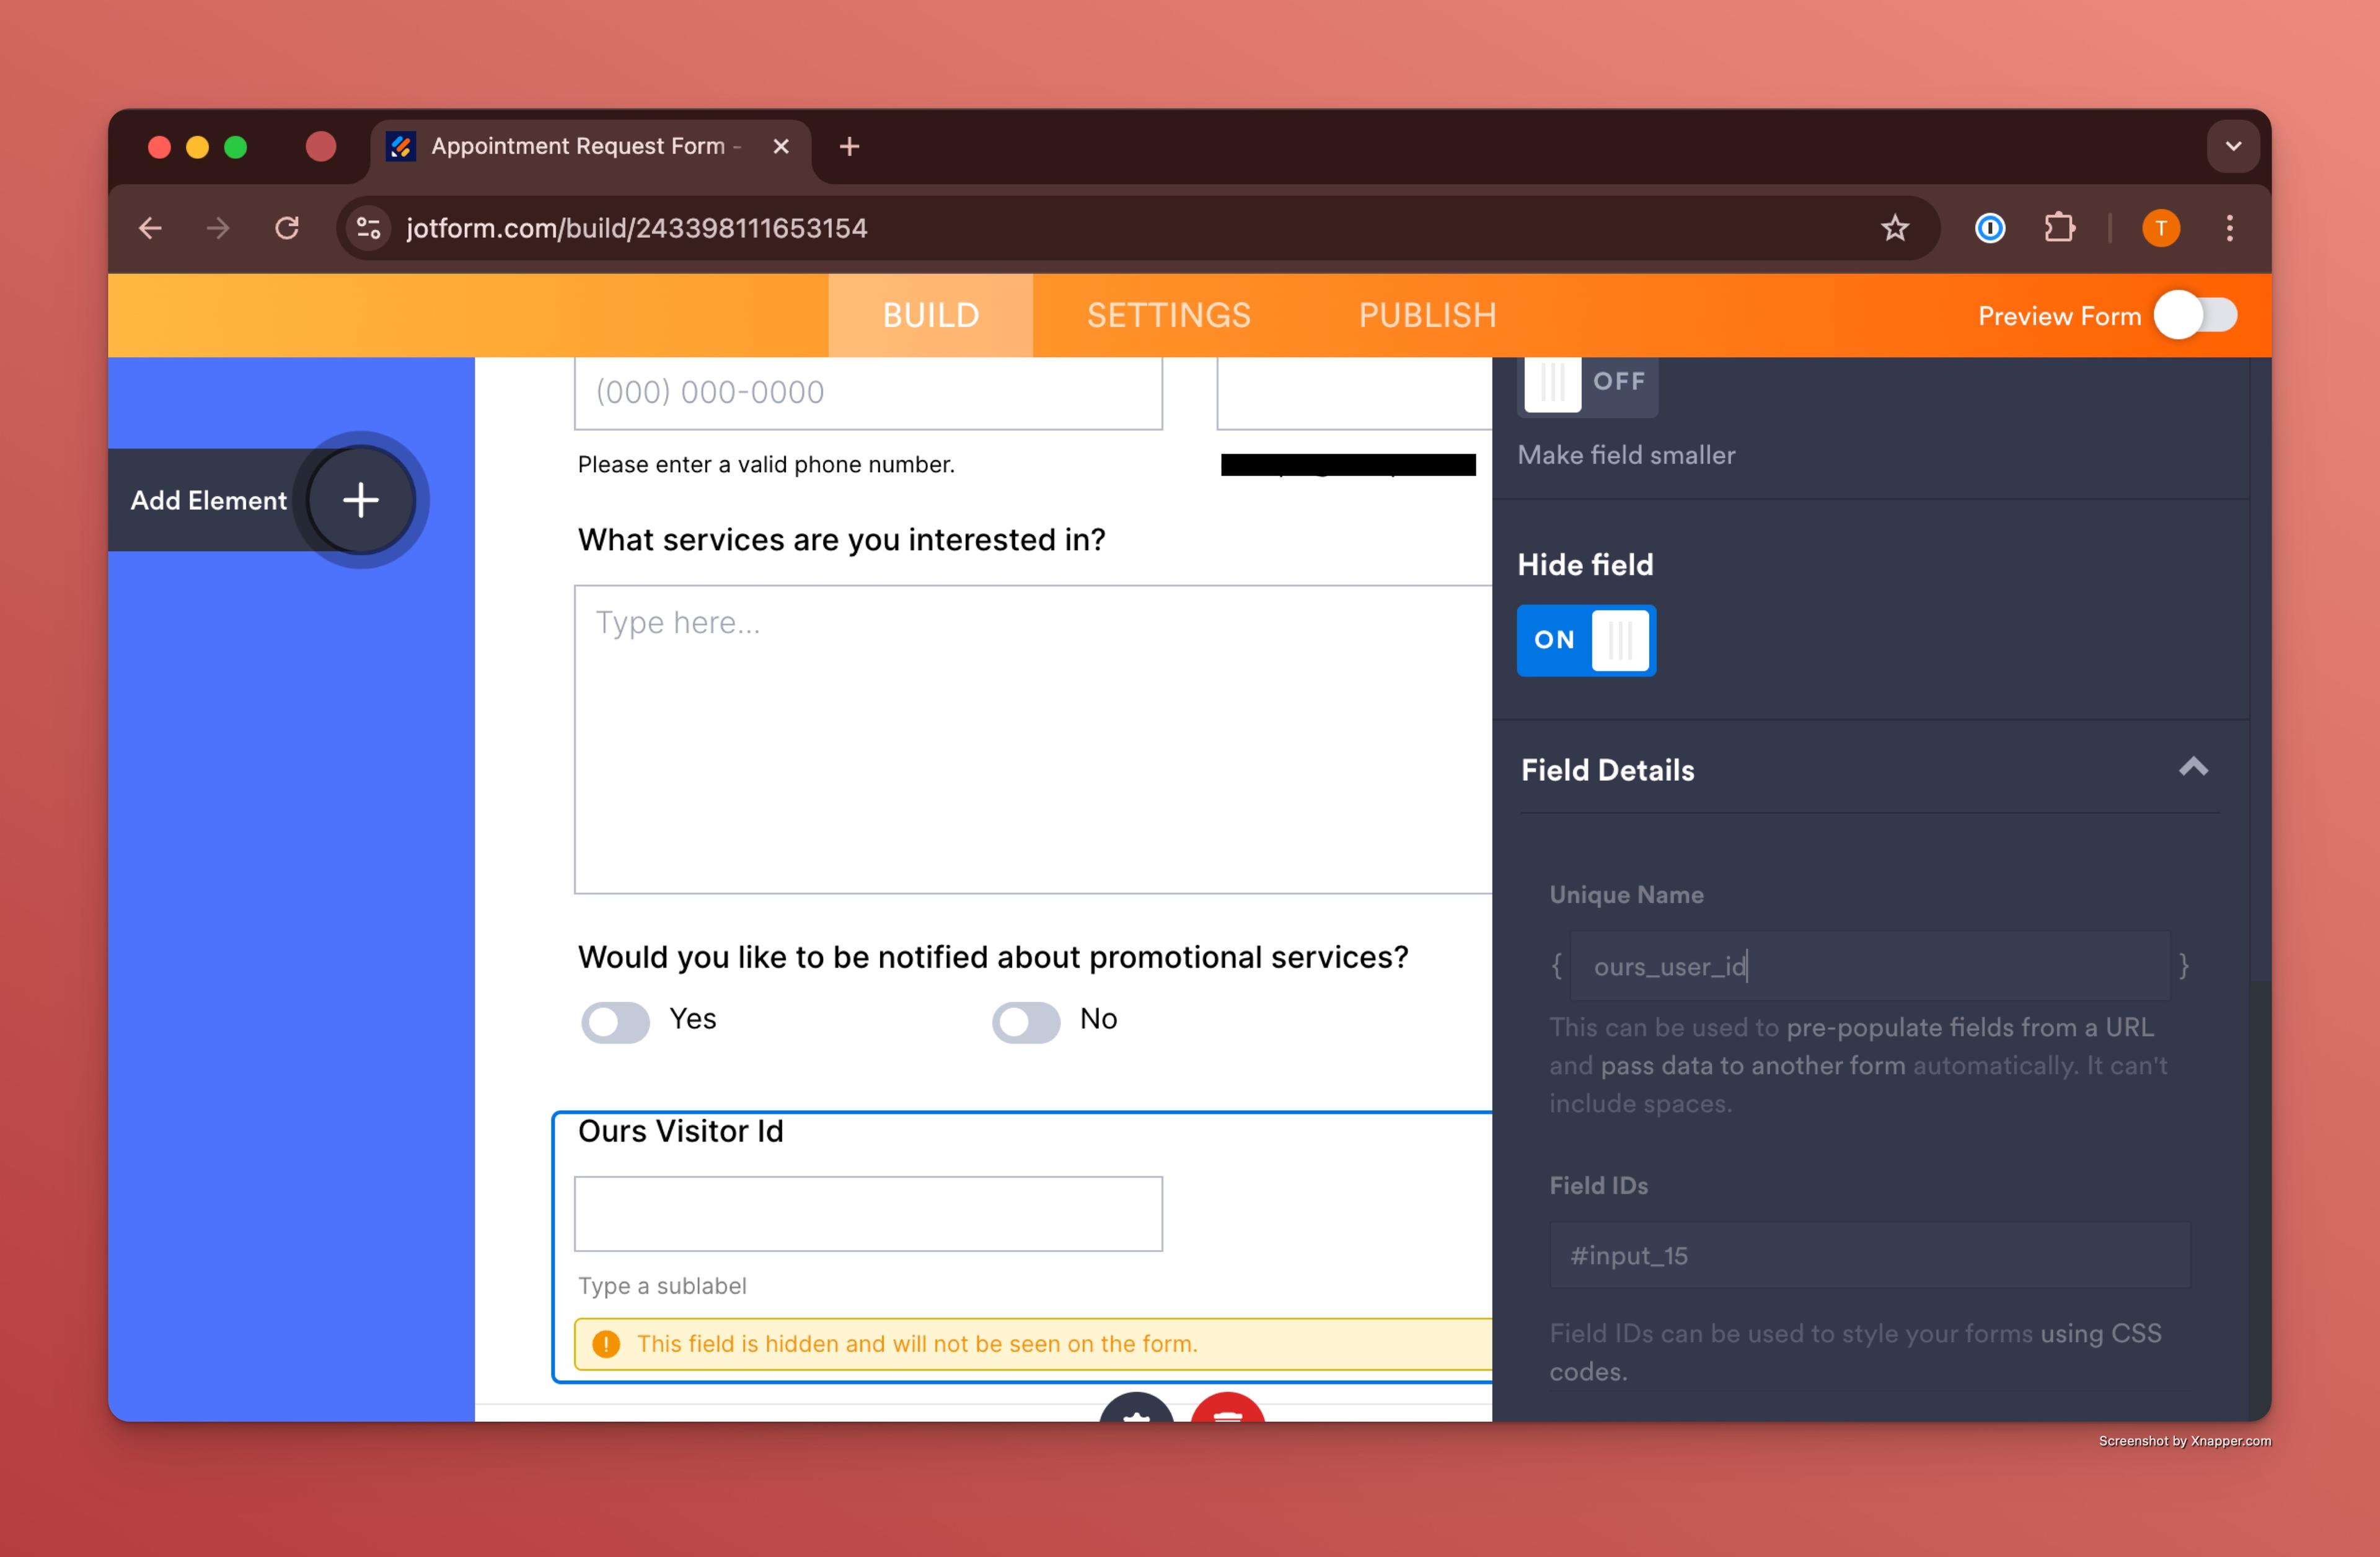Click the Unique Name input field
The image size is (2380, 1557).
click(1868, 966)
